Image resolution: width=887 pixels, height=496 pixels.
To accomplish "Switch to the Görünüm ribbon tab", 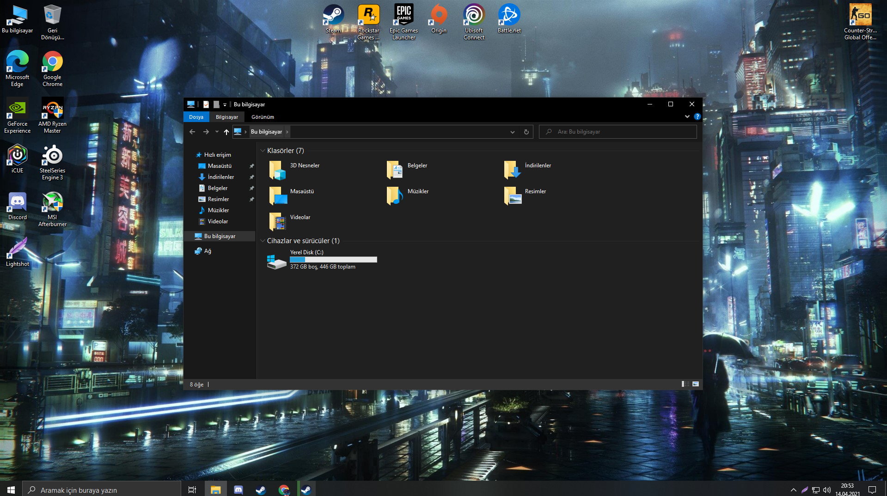I will tap(263, 117).
